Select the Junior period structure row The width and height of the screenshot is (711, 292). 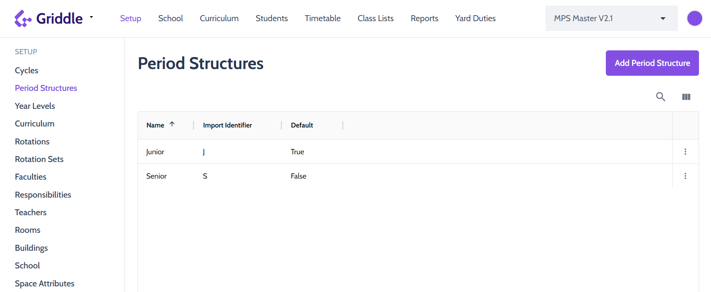405,151
